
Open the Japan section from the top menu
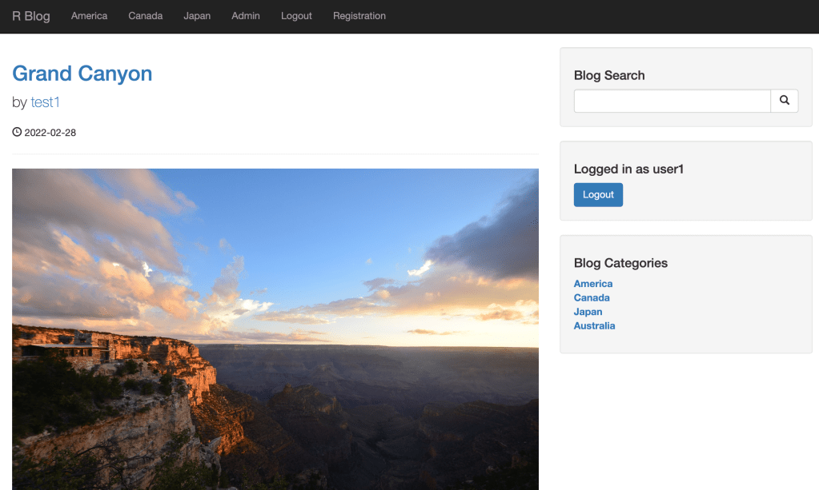[x=197, y=15]
